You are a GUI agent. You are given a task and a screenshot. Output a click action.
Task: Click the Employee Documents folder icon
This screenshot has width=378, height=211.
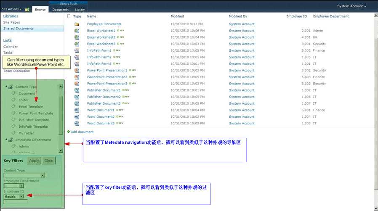(x=77, y=24)
